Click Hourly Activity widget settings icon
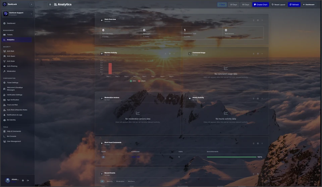The height and width of the screenshot is (187, 322). 258,99
